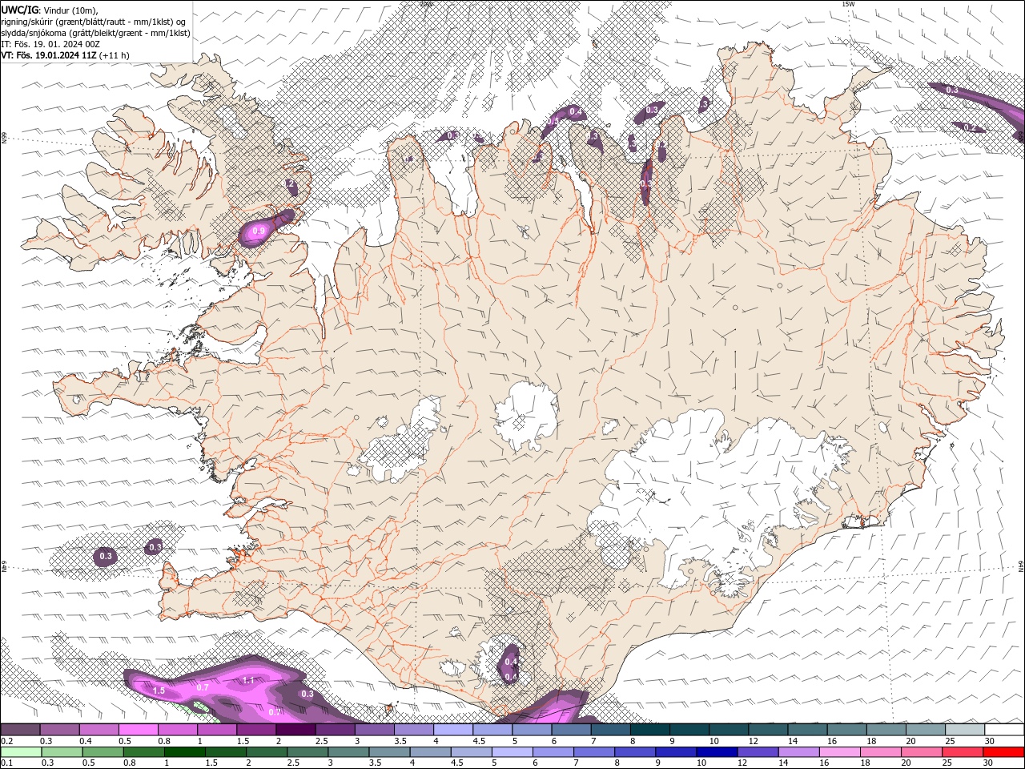
Task: Click the violet rain swatch labeled 12
Action: pos(757,752)
